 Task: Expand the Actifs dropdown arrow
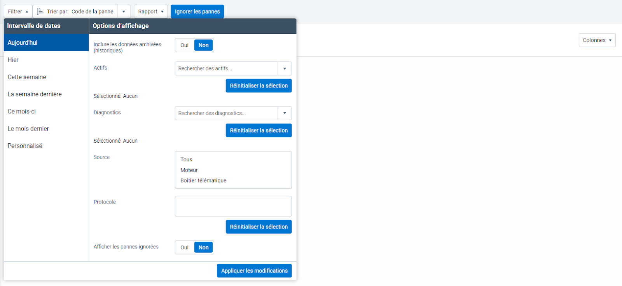pos(285,68)
